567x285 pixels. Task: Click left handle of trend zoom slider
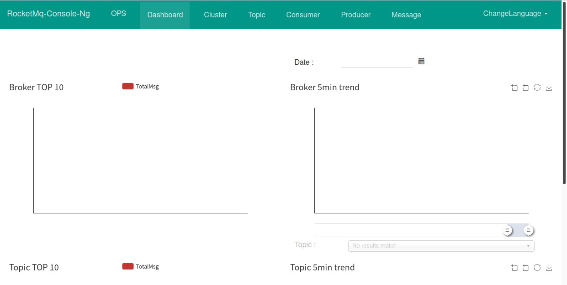(x=507, y=230)
